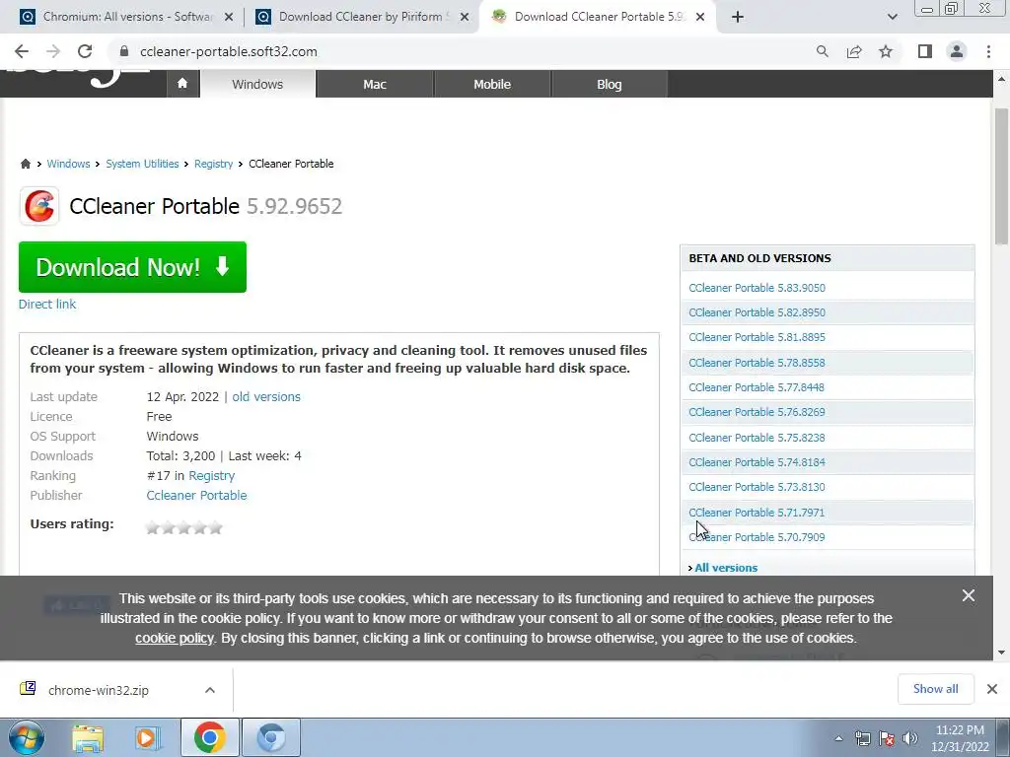The height and width of the screenshot is (757, 1010).
Task: Share this page via share icon
Action: point(854,51)
